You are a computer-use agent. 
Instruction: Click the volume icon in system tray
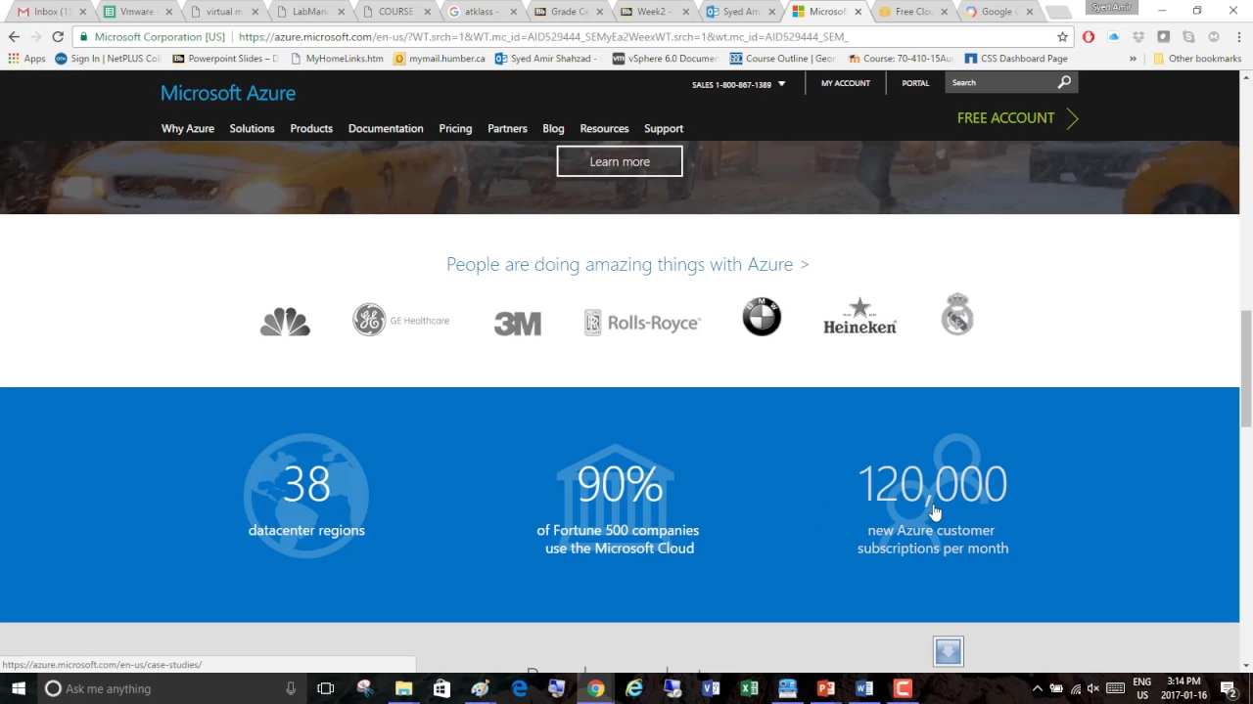pos(1093,688)
